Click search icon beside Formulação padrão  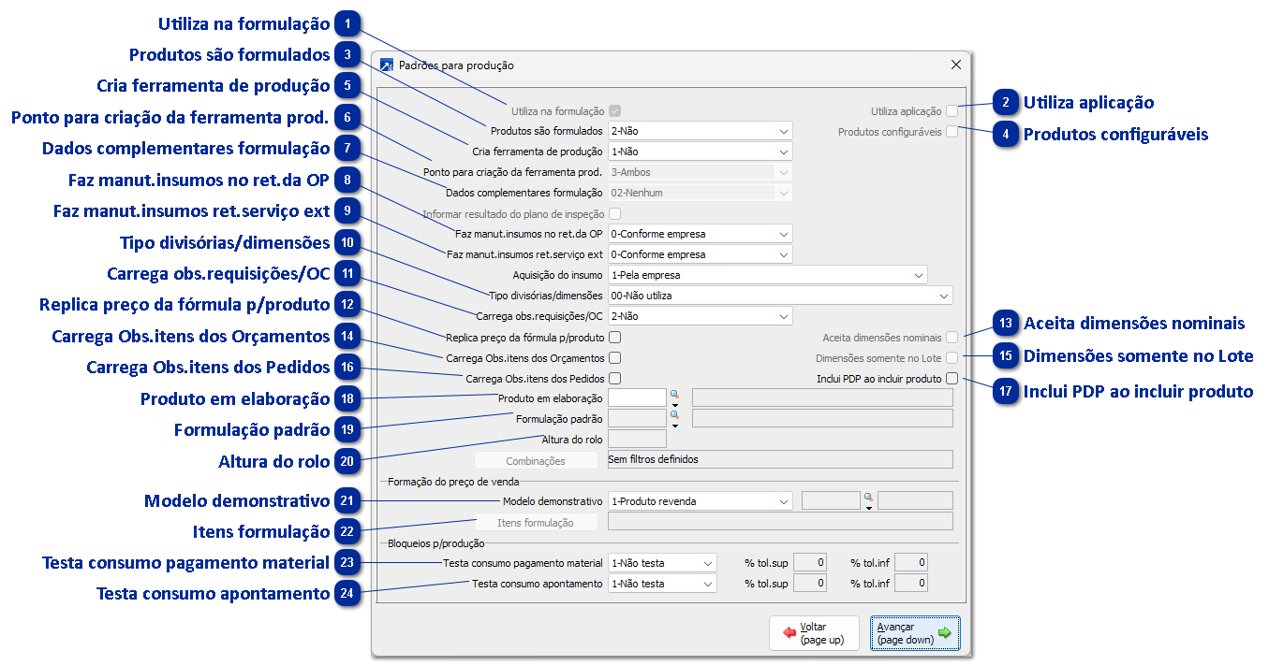674,414
